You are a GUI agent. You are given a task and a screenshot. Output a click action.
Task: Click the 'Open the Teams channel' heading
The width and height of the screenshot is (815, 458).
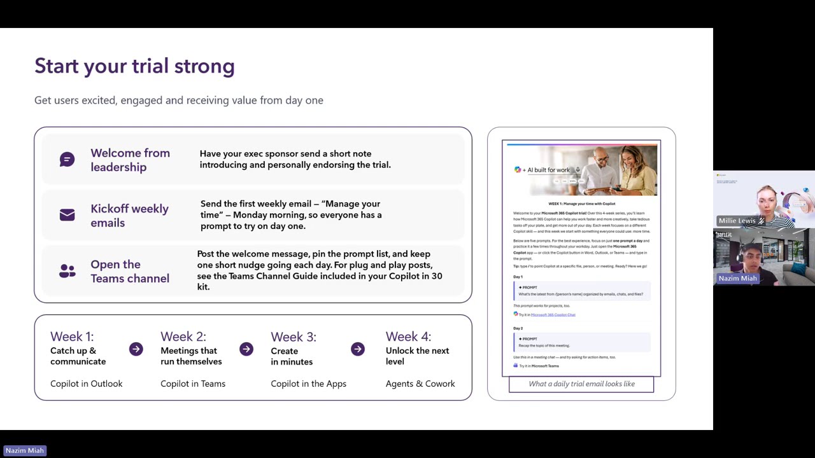(x=130, y=271)
